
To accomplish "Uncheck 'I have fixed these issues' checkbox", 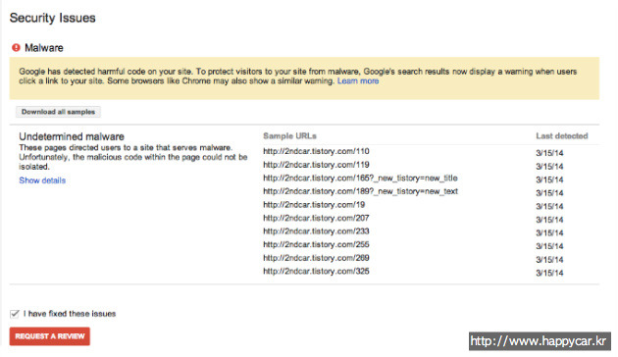I will click(15, 314).
